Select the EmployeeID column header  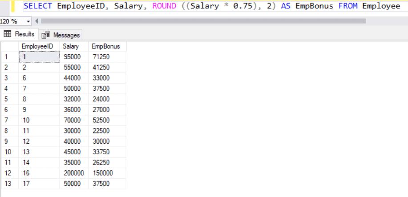(x=37, y=46)
